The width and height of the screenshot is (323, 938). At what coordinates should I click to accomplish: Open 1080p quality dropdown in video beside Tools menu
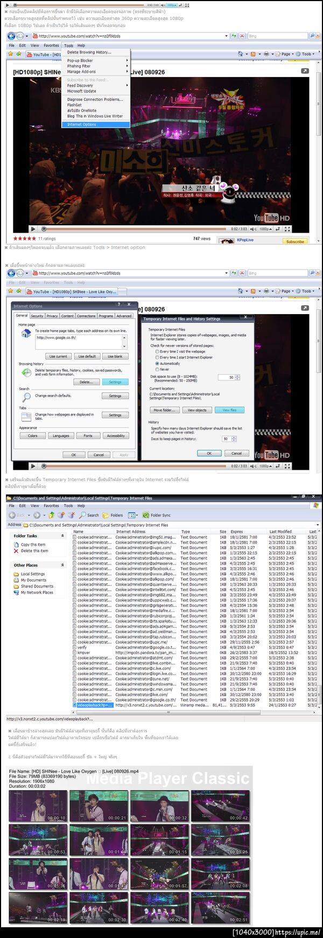click(x=265, y=229)
